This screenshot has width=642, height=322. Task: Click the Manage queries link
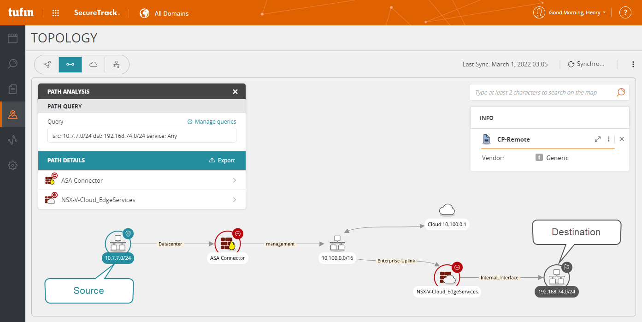(212, 122)
